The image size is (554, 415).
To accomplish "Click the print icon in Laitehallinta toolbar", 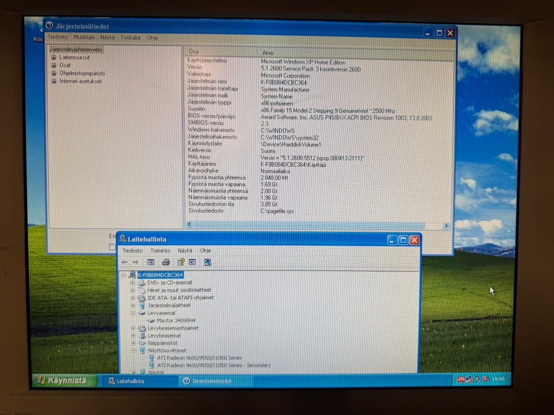I will (166, 262).
